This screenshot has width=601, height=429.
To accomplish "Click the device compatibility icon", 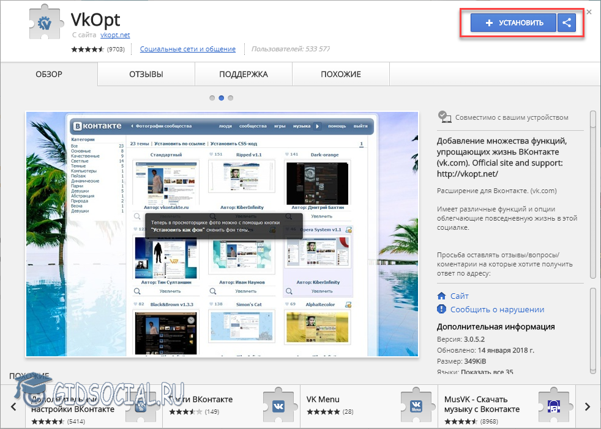I will [444, 117].
